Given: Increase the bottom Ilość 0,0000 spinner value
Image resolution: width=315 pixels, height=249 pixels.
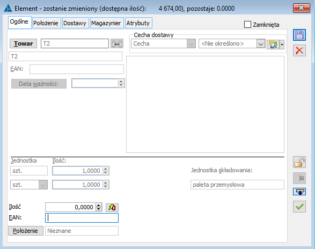Looking at the screenshot, I should click(x=98, y=206).
